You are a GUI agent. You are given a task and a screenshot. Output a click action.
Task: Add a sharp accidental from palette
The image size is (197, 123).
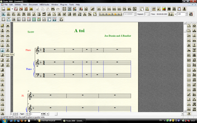[x=2, y=85]
